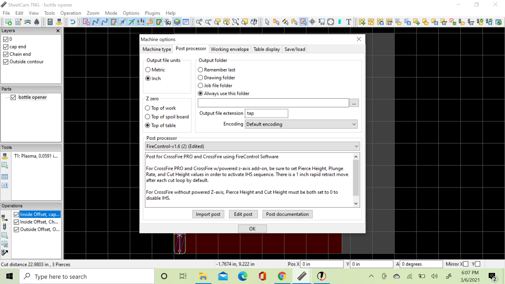Click the post description scroll down arrow
The height and width of the screenshot is (284, 505).
point(356,204)
